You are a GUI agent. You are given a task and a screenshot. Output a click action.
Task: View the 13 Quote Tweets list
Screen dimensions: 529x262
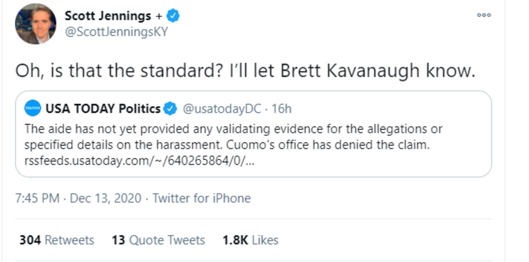(x=158, y=240)
